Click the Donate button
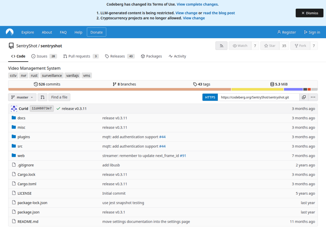Screen dimensions: 326x229 tap(96, 32)
